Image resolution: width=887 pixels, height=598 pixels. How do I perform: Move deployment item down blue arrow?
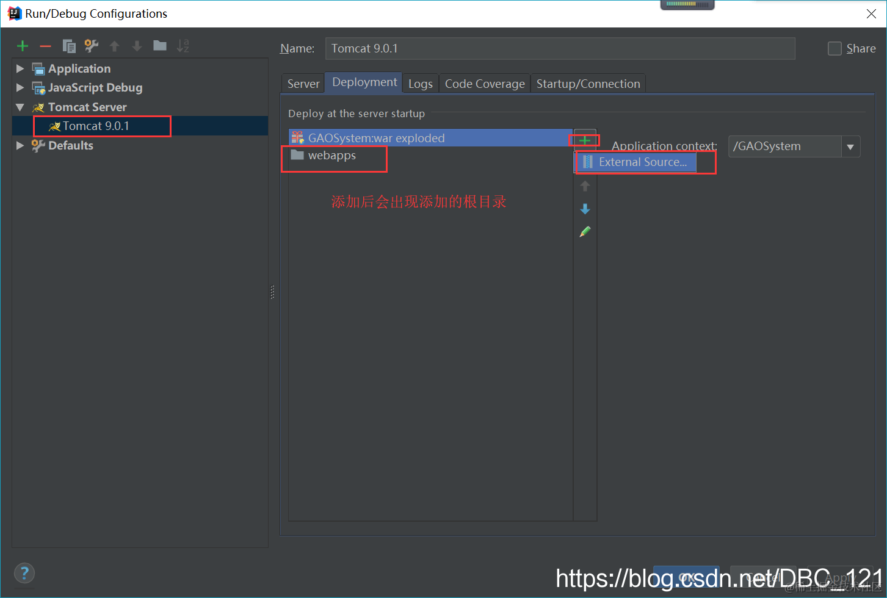click(x=585, y=209)
